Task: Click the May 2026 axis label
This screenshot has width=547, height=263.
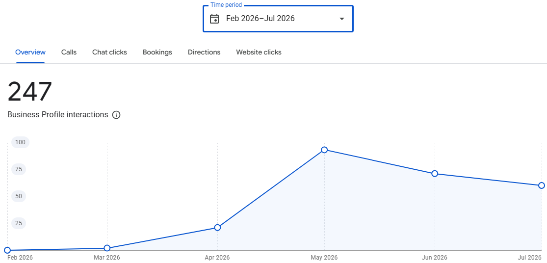Action: [324, 258]
